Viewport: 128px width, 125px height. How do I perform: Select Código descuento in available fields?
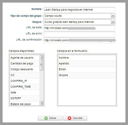pos(25,69)
